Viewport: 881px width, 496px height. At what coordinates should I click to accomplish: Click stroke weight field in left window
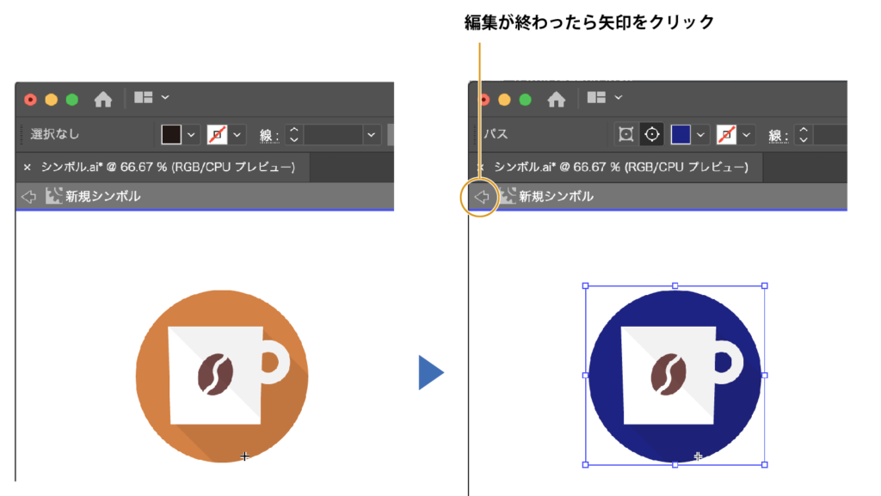334,135
